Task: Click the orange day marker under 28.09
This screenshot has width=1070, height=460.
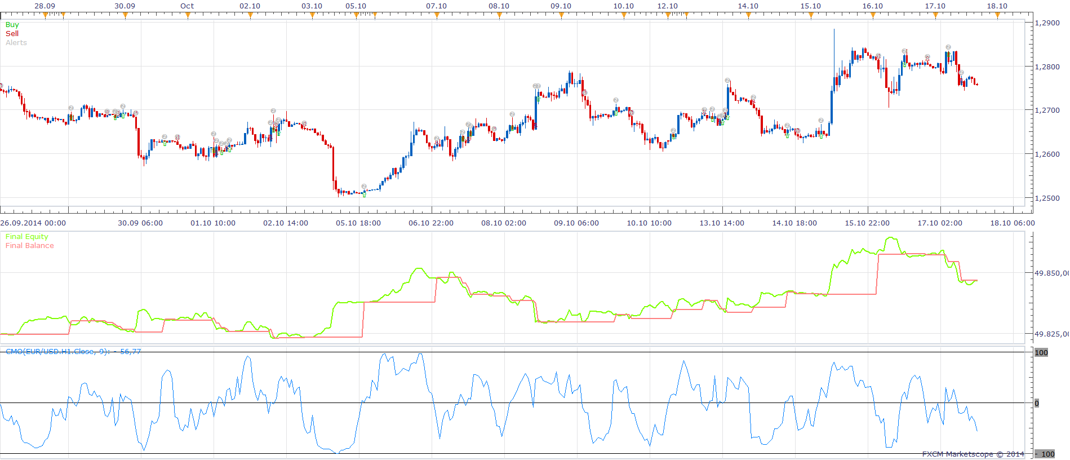Action: point(45,16)
